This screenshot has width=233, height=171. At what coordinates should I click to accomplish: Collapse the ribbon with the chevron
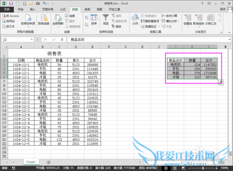[x=229, y=32]
